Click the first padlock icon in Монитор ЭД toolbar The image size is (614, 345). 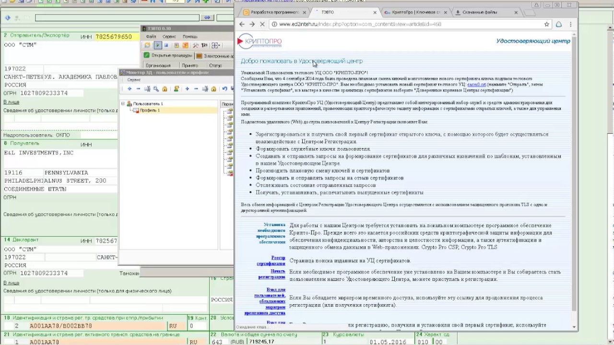(165, 89)
